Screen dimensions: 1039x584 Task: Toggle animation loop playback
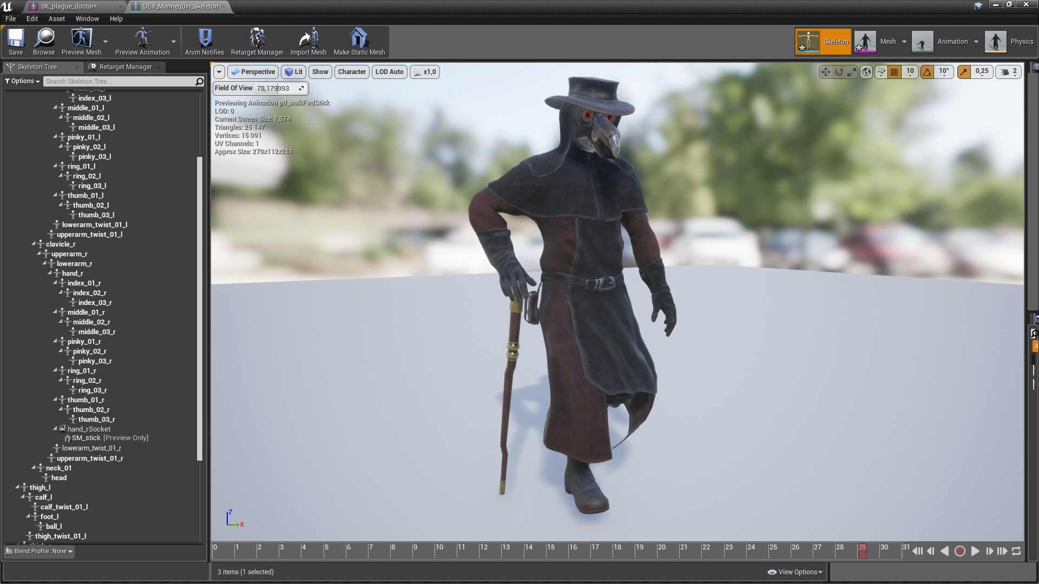point(1016,551)
